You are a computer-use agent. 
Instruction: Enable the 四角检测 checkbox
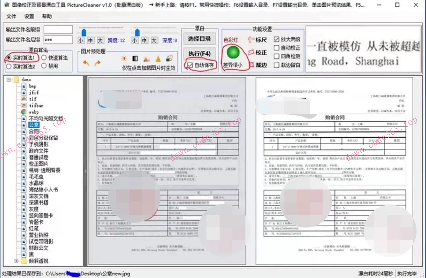(x=276, y=56)
